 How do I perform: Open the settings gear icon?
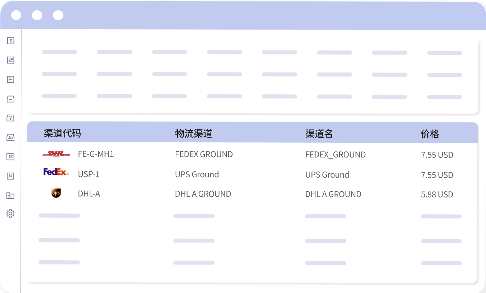tap(10, 214)
